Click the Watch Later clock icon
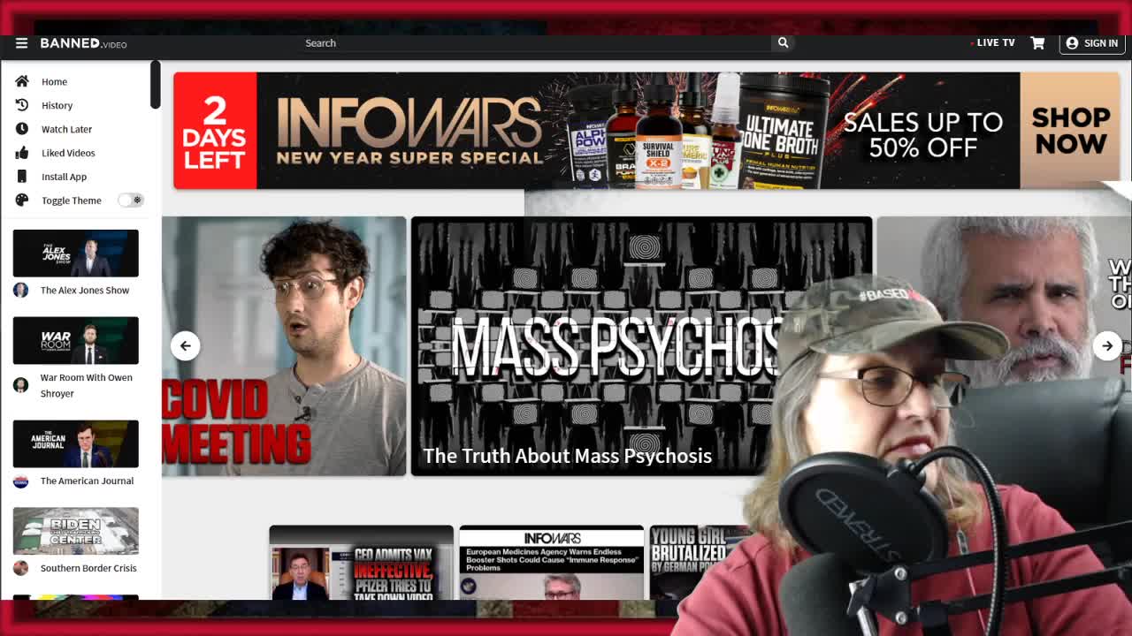 [x=22, y=129]
